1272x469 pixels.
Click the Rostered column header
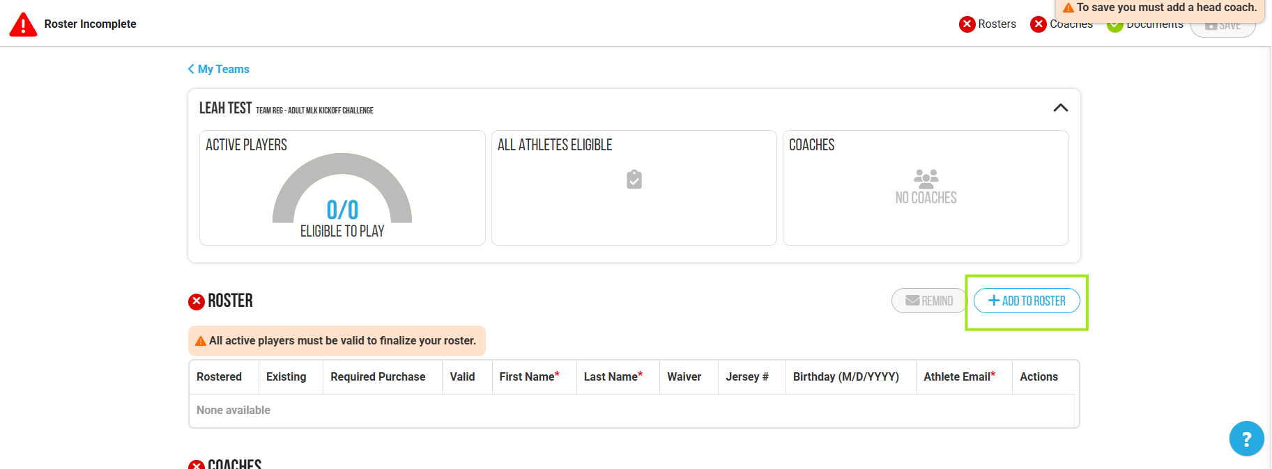click(x=219, y=376)
